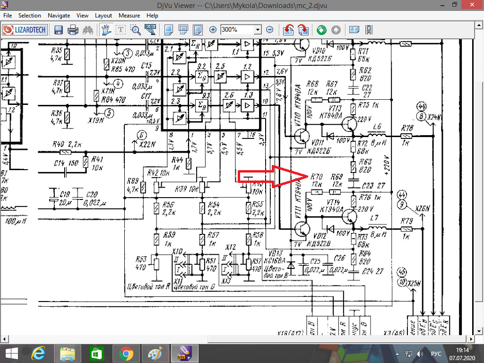Click the Save document icon
This screenshot has width=484, height=363.
coord(59,30)
